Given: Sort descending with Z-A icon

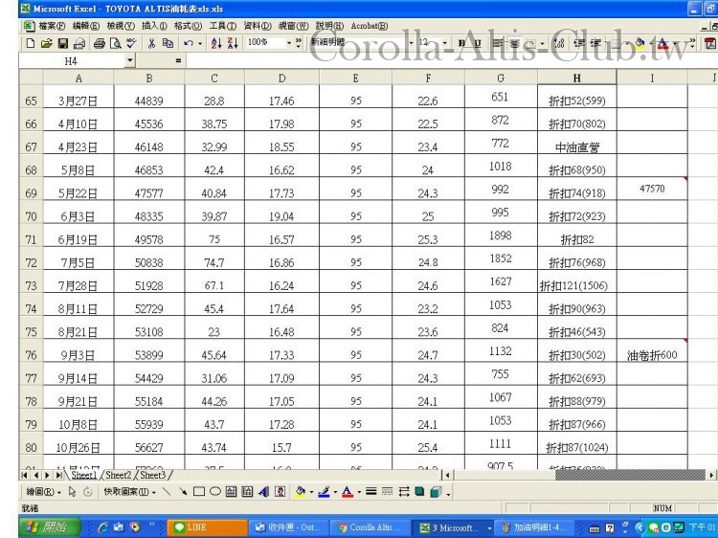Looking at the screenshot, I should (233, 43).
